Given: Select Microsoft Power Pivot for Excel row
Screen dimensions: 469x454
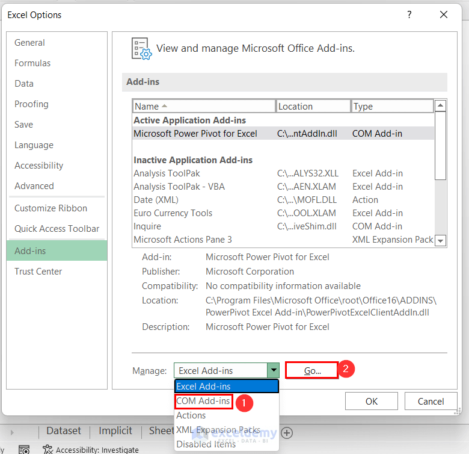Looking at the screenshot, I should pos(283,134).
